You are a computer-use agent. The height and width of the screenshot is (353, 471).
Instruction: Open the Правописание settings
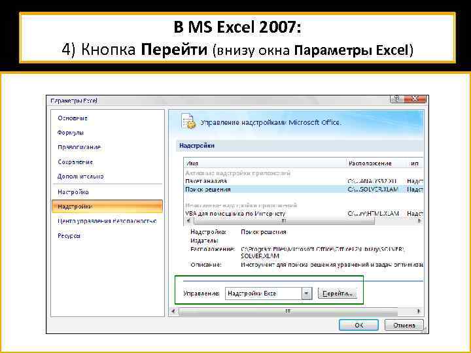(79, 147)
